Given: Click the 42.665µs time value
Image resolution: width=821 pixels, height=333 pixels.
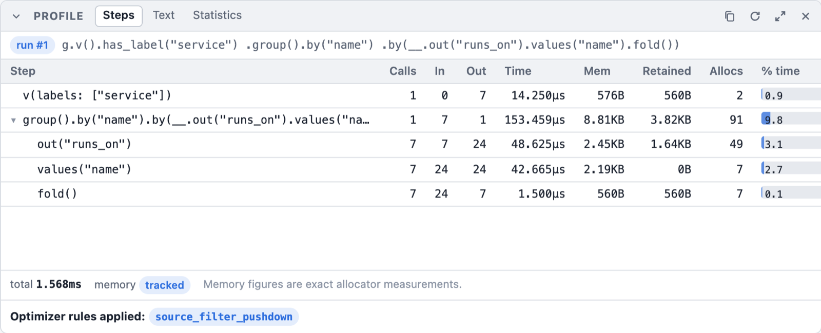Looking at the screenshot, I should [538, 169].
